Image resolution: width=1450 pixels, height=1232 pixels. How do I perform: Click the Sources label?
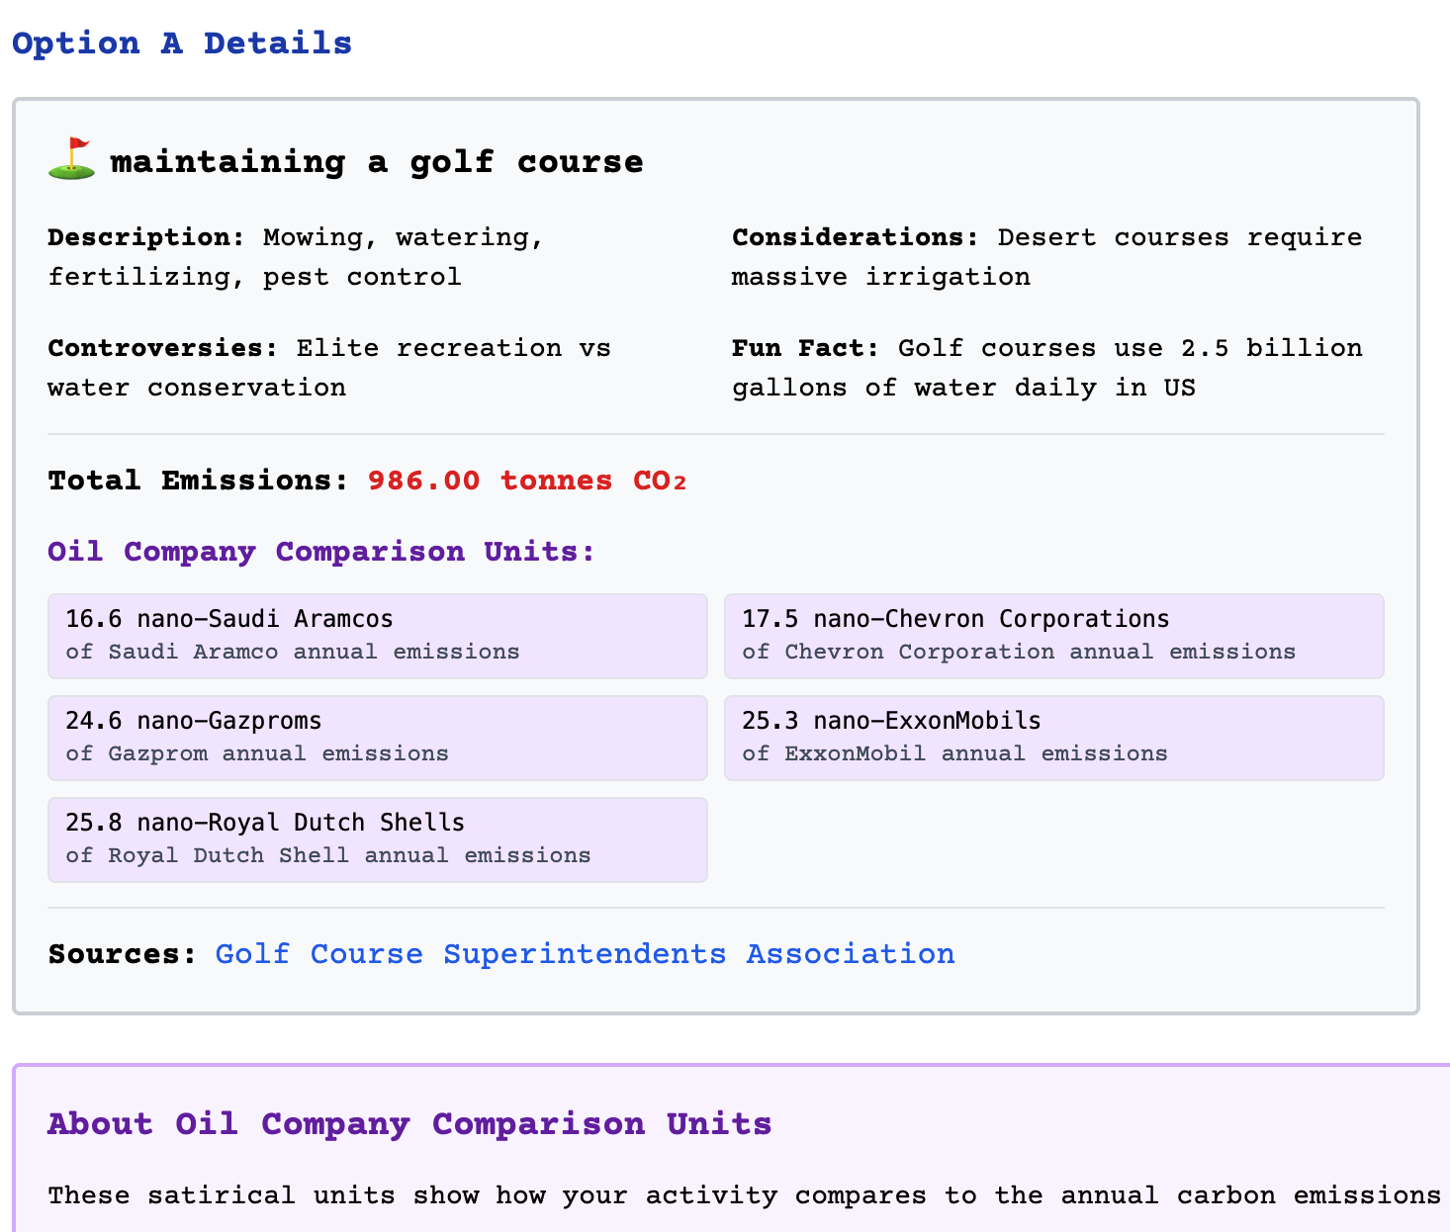(x=123, y=954)
